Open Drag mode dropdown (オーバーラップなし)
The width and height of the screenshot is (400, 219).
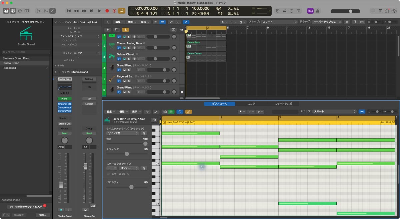[x=327, y=22]
